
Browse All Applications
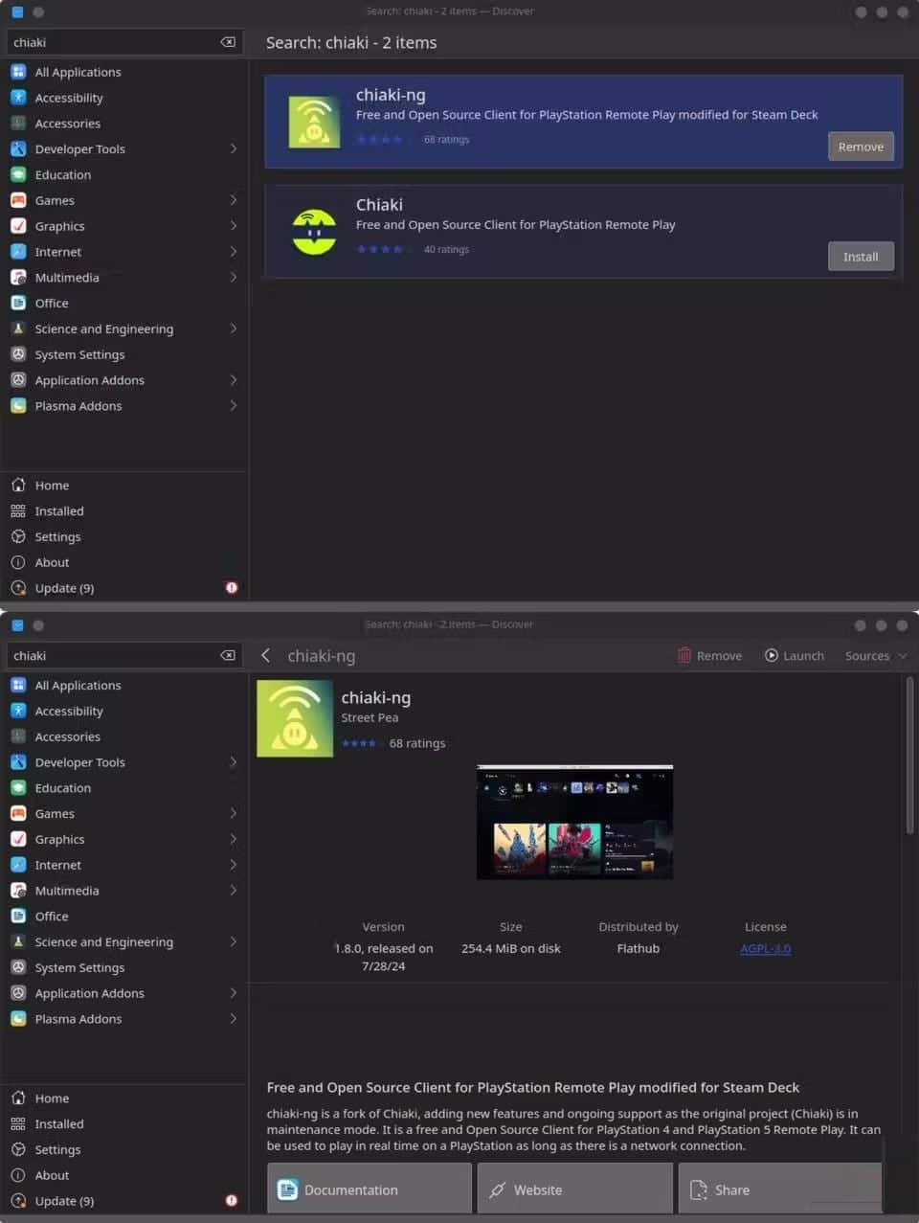coord(78,72)
